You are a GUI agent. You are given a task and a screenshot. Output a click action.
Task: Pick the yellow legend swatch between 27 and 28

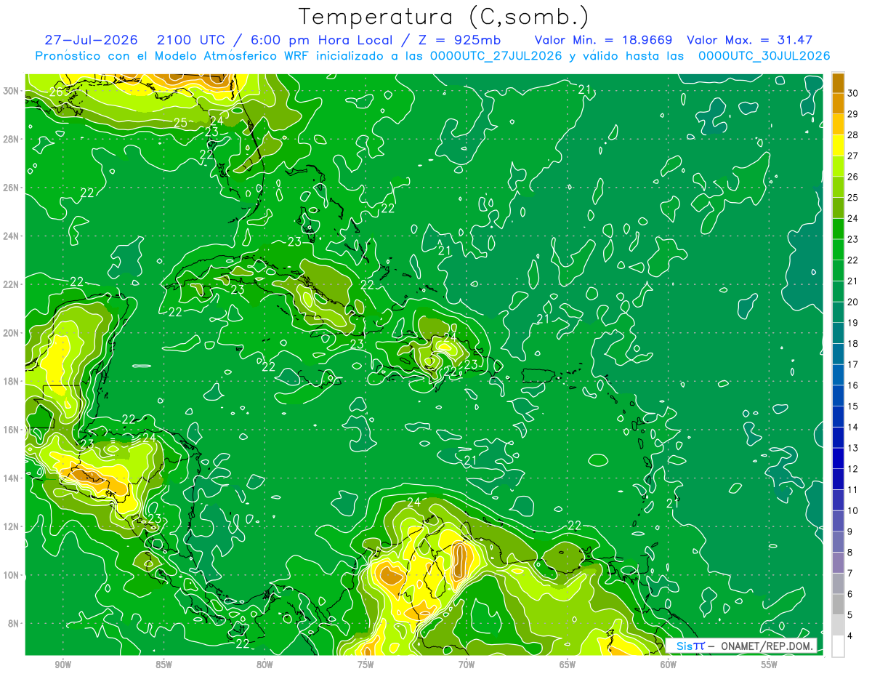tap(838, 145)
